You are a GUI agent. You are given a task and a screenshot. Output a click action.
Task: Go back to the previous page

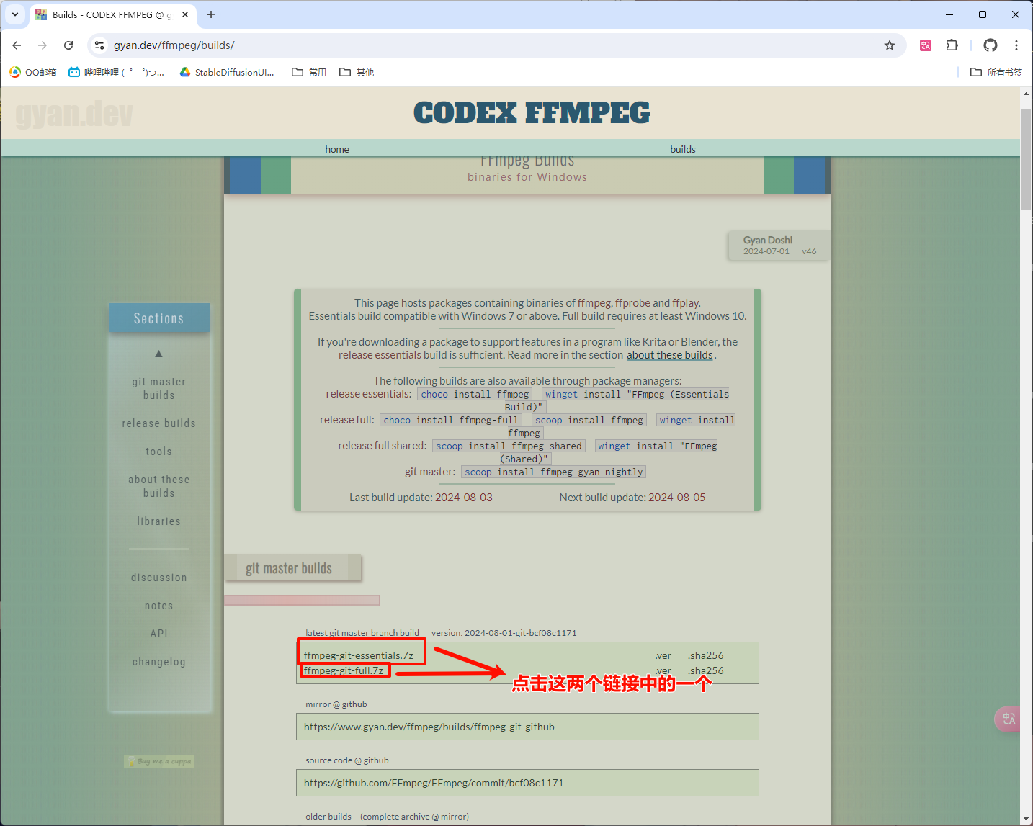click(x=17, y=45)
